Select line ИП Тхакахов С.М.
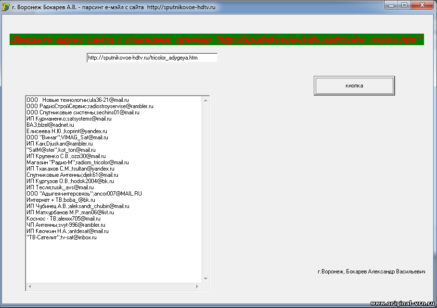Screen dimensions: 437x308 70,169
